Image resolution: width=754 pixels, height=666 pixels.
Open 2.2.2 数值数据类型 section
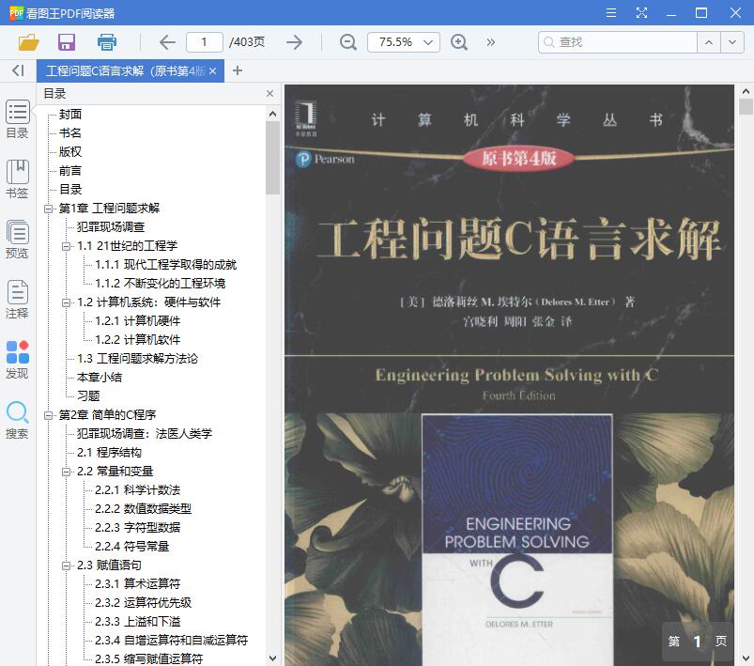tap(144, 509)
